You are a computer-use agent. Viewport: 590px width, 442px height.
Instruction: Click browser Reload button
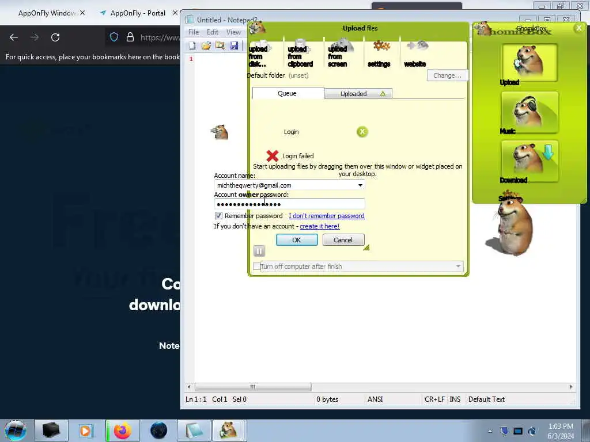pos(55,37)
